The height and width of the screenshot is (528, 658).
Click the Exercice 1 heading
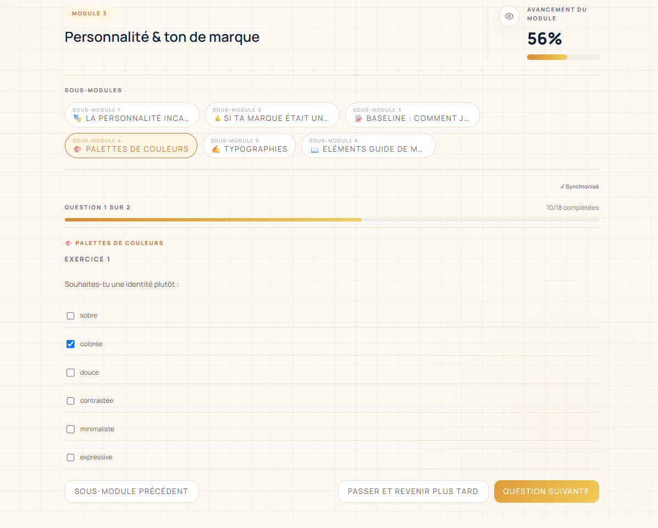[x=87, y=259]
